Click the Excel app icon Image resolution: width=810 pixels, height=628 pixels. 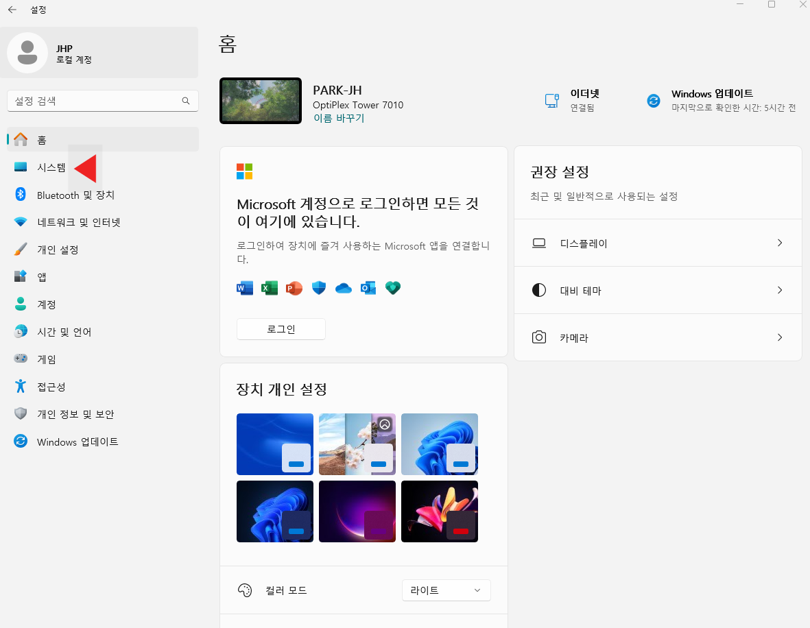coord(270,288)
